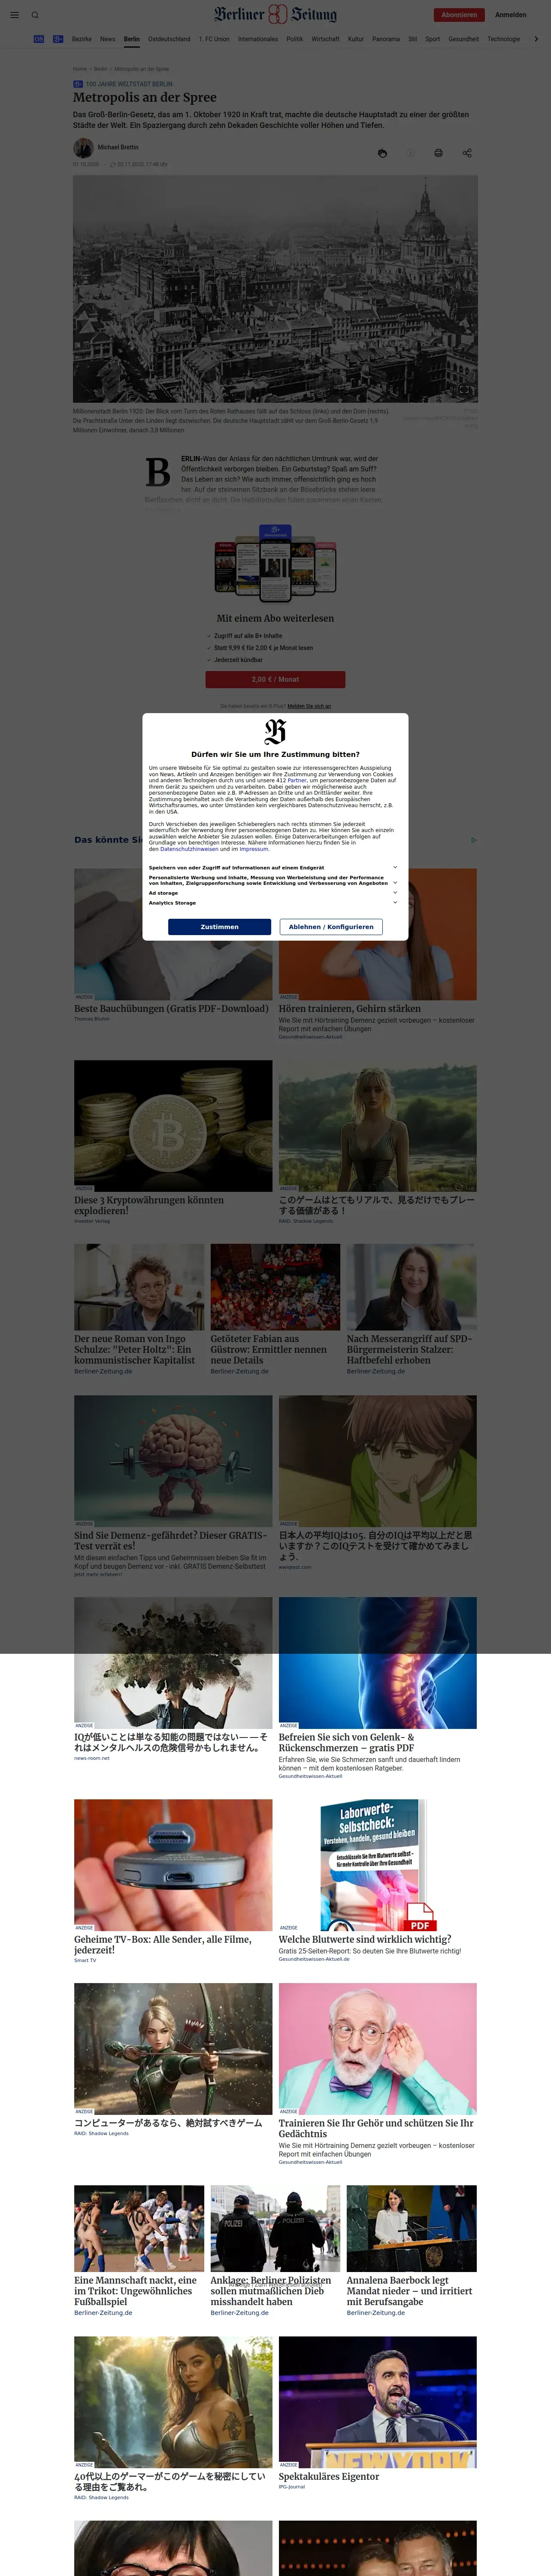Select the Berlin navigation tab
The height and width of the screenshot is (2576, 551).
[x=132, y=39]
